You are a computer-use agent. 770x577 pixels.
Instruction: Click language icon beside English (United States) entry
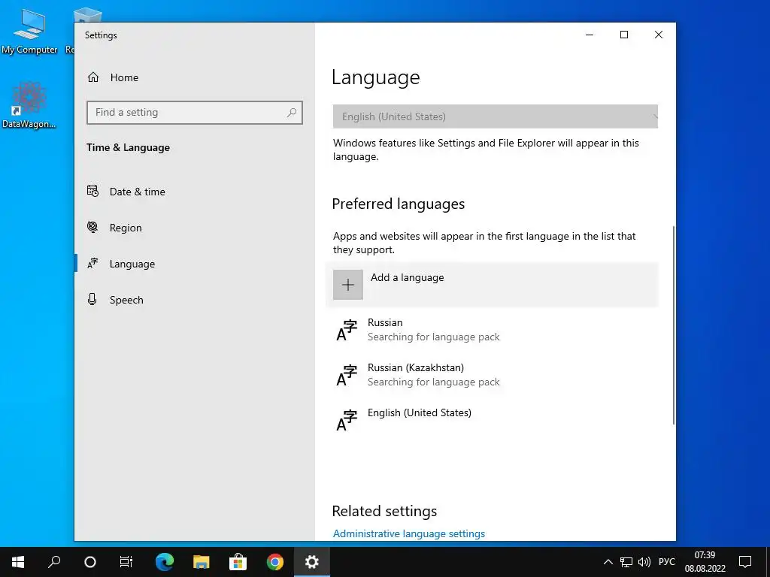[x=347, y=420]
